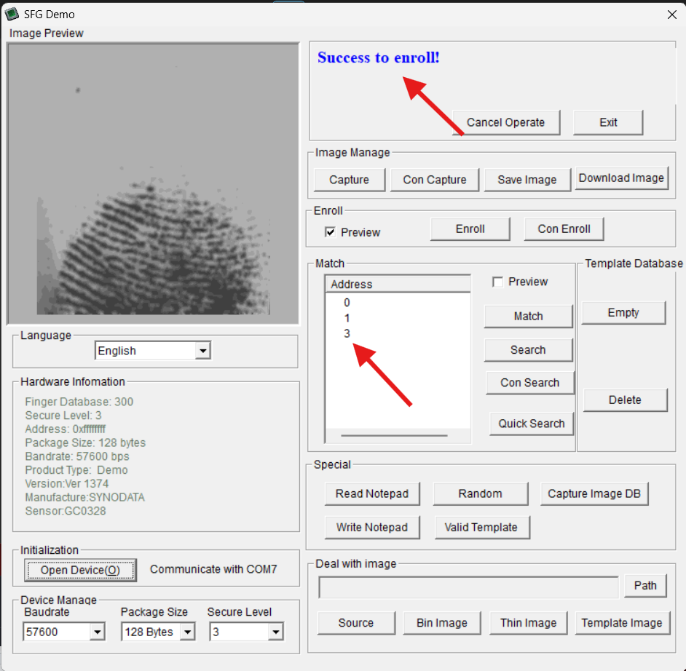Click the Thin Image button

[x=529, y=623]
